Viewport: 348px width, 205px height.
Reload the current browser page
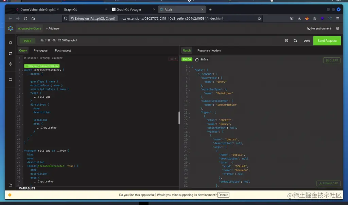pyautogui.click(x=25, y=18)
